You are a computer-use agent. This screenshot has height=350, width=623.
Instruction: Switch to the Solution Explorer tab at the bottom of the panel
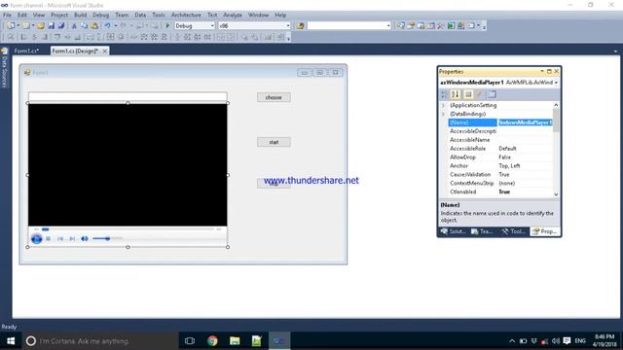coord(454,231)
